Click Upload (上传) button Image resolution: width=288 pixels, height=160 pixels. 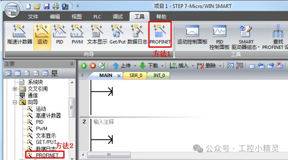[x=122, y=65]
